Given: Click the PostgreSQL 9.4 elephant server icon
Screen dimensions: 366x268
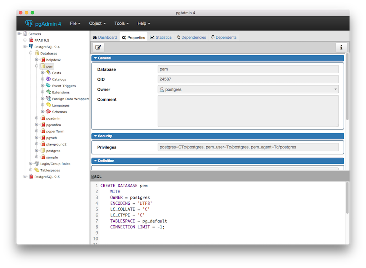Looking at the screenshot, I should click(x=31, y=47).
